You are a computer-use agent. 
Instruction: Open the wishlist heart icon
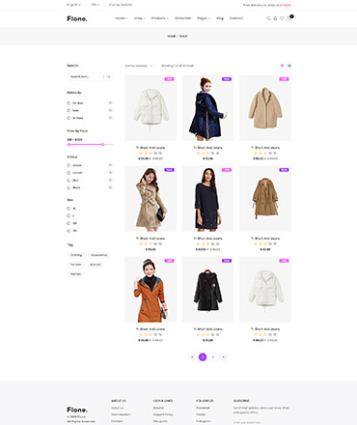tap(282, 18)
